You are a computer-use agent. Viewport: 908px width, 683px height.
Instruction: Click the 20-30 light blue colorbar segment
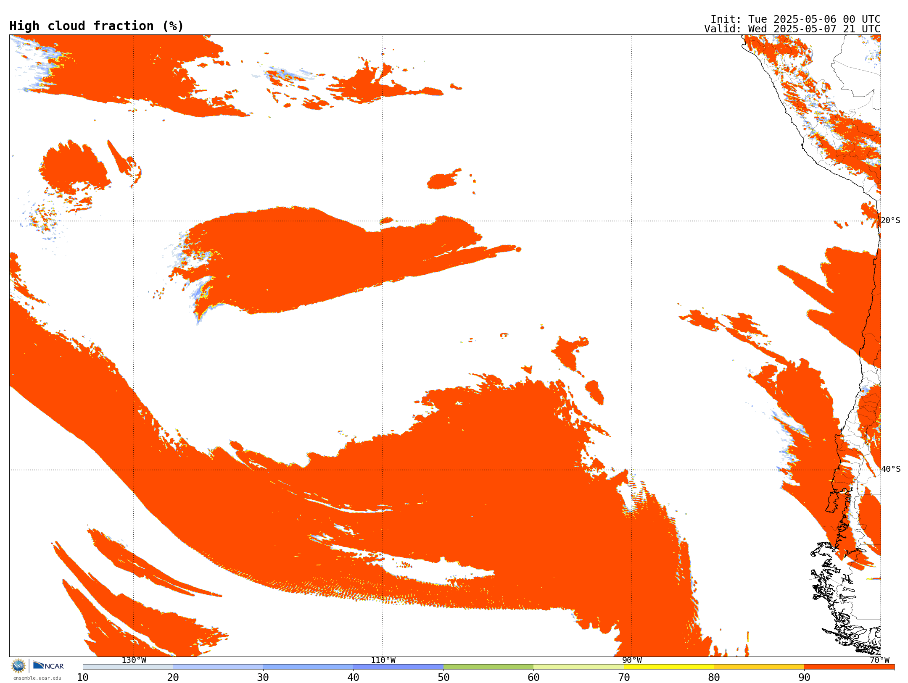coord(218,667)
